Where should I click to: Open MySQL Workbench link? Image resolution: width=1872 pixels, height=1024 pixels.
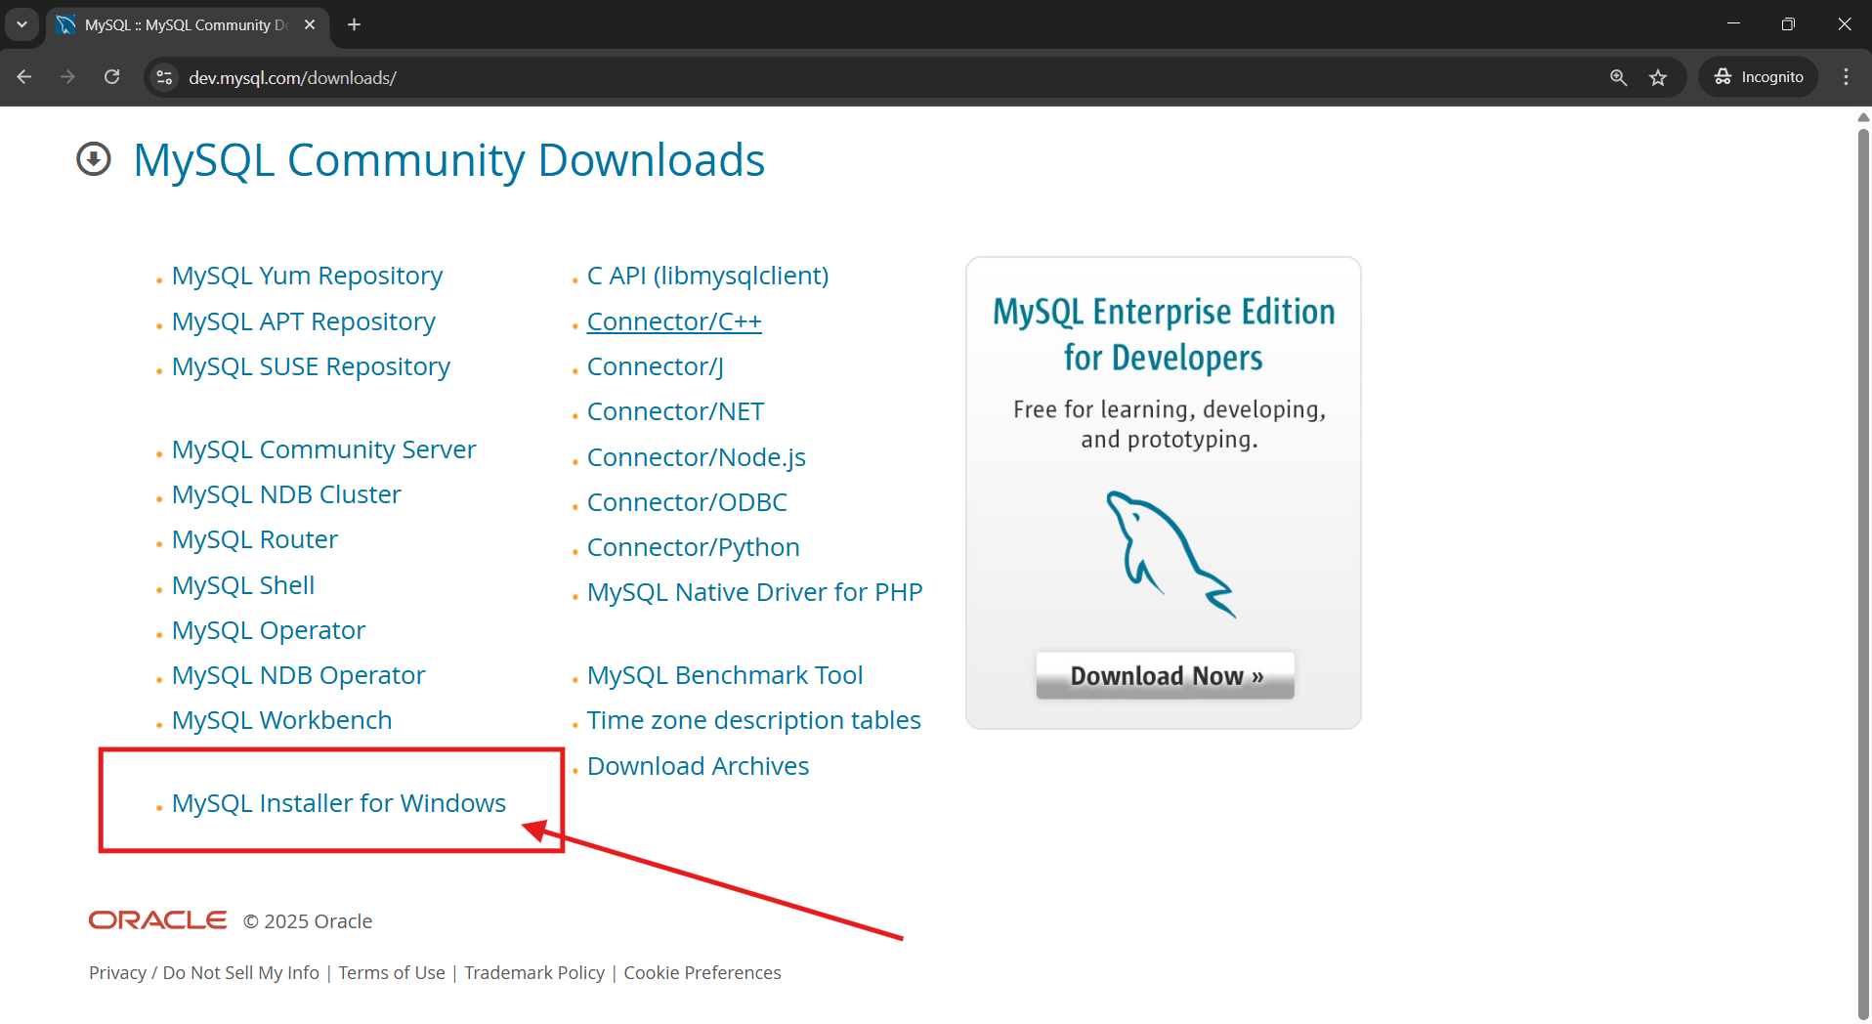click(281, 720)
